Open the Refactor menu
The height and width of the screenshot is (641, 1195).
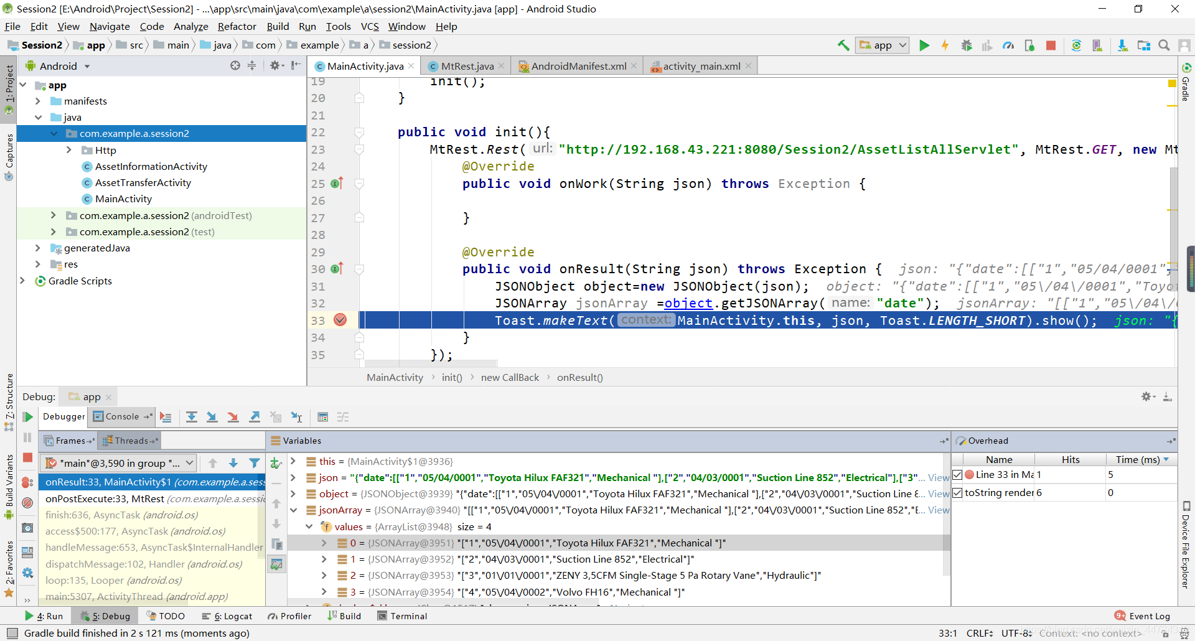pos(237,26)
